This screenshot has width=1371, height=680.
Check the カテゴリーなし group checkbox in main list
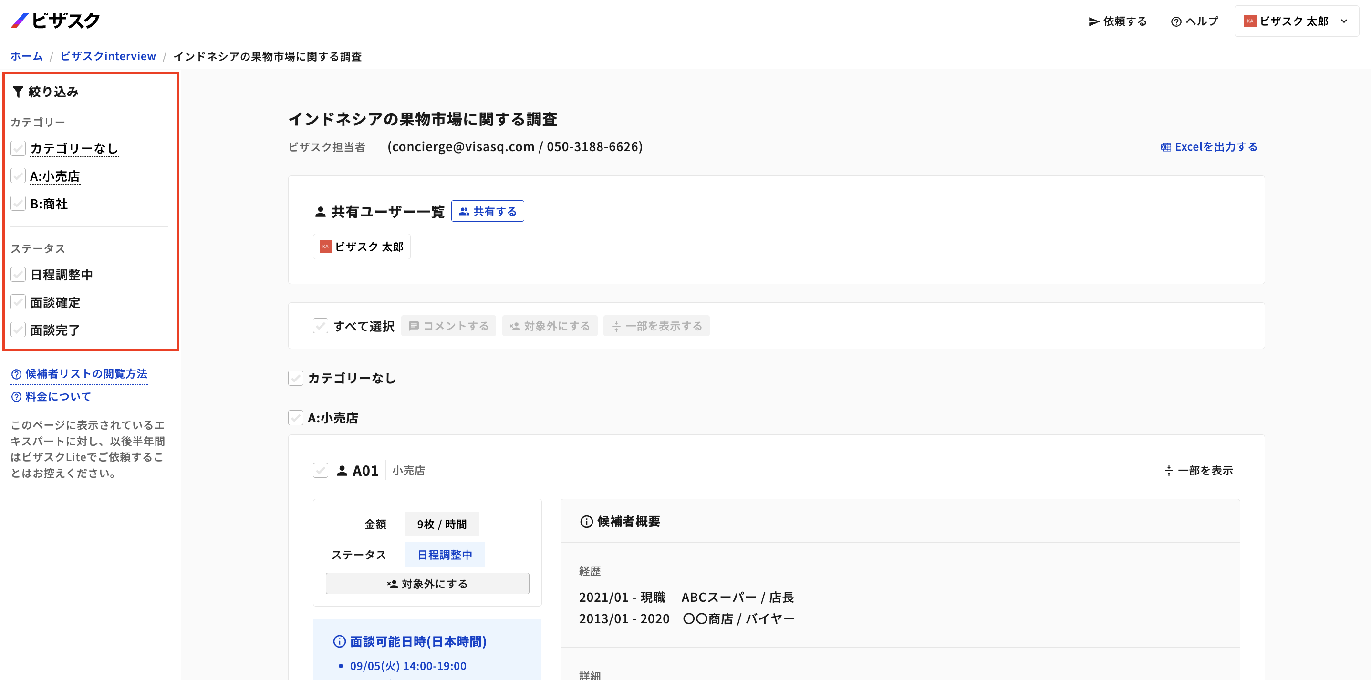[x=296, y=378]
